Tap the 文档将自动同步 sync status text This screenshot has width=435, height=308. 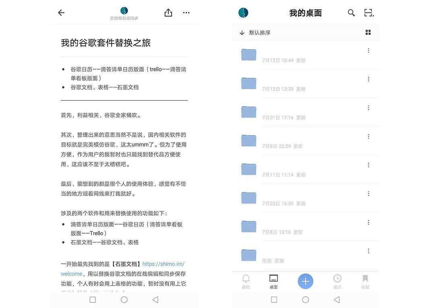pyautogui.click(x=124, y=18)
